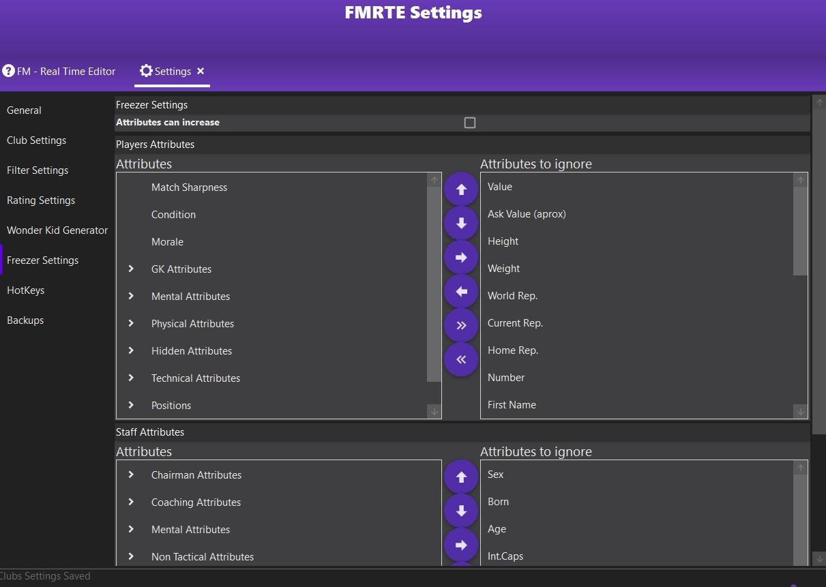
Task: Click the up scroll arrow of players' Attributes to ignore list
Action: pos(801,180)
